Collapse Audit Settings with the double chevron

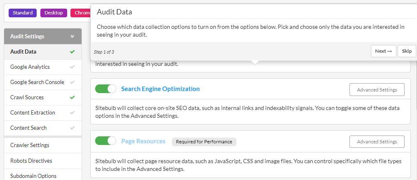(x=73, y=36)
